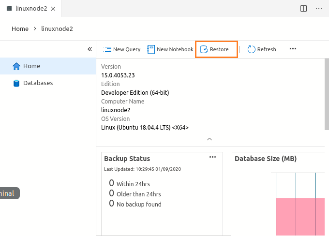
Task: Click the Home breadcrumb link
Action: [20, 29]
